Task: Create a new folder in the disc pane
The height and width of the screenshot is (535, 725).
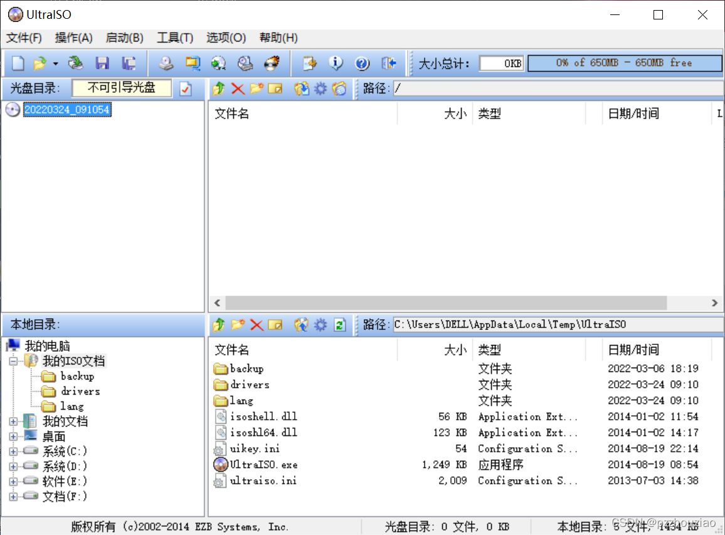Action: pyautogui.click(x=257, y=88)
